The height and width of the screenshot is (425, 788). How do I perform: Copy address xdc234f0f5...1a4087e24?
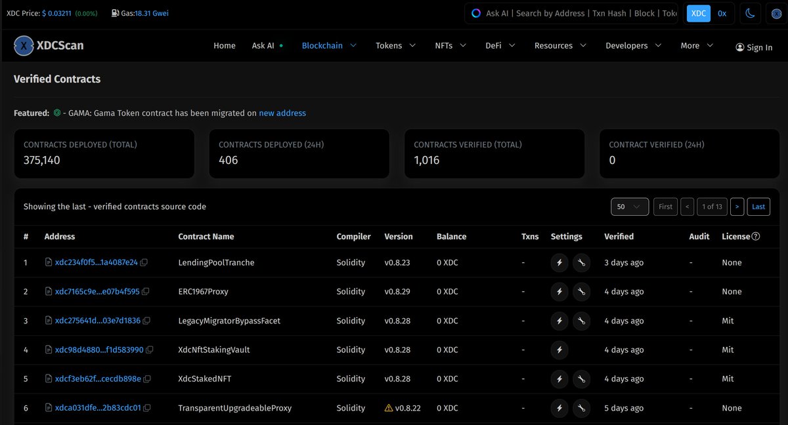coord(144,262)
